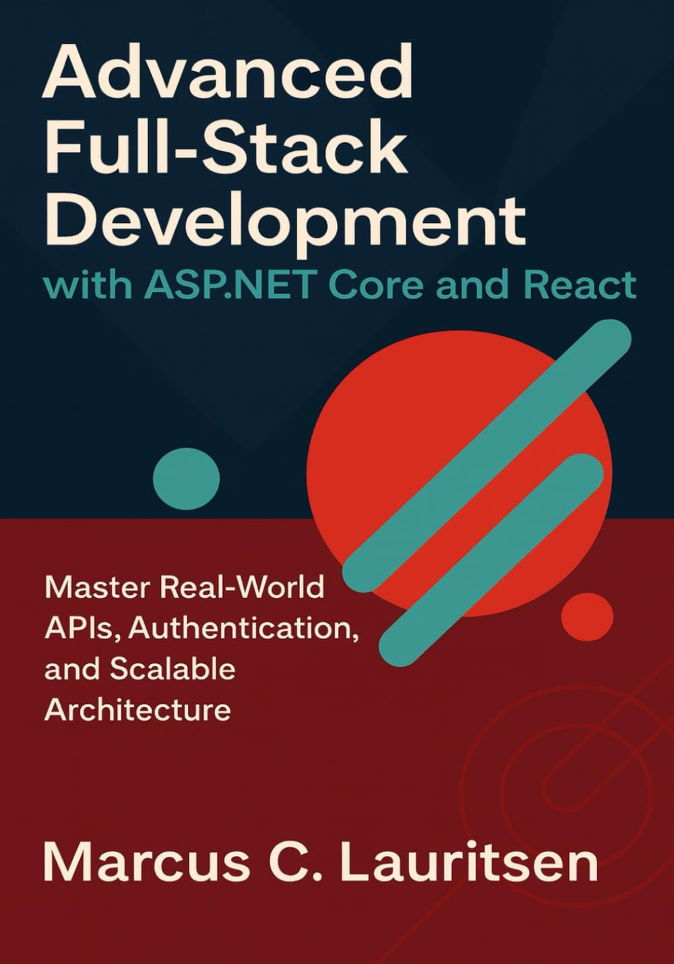Click the "Master Real-World" tagline line
The height and width of the screenshot is (964, 674).
[185, 588]
